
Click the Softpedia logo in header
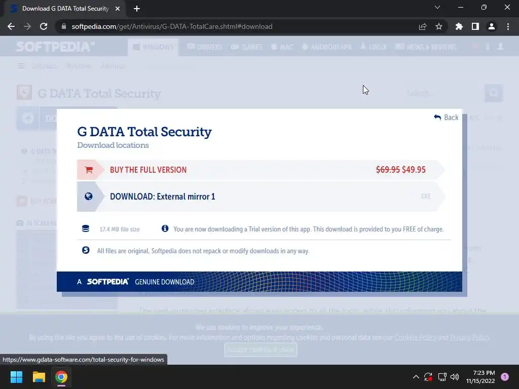pos(55,47)
